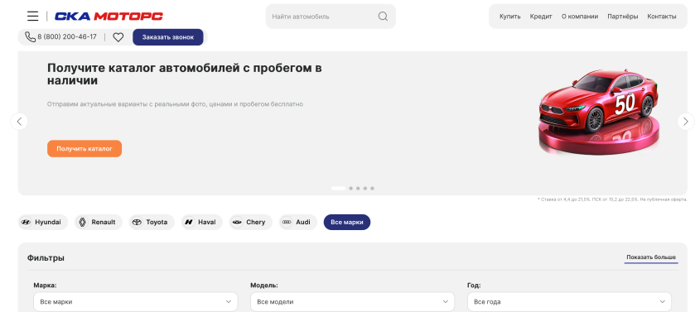Click the Renault brand logo icon

tap(82, 222)
